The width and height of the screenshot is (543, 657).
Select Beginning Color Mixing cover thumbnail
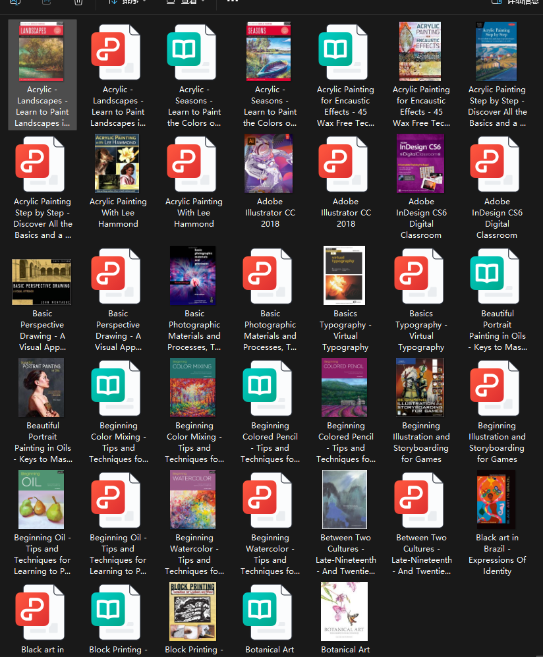[x=192, y=387]
